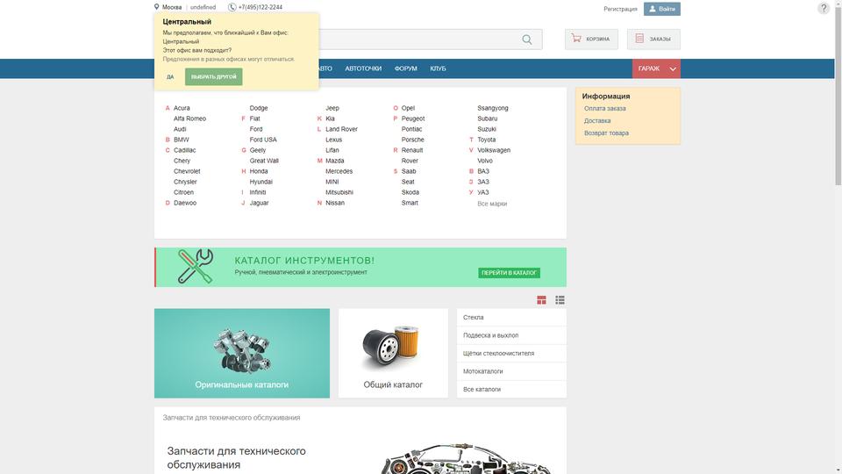
Task: Select the Audi brand
Action: [180, 129]
